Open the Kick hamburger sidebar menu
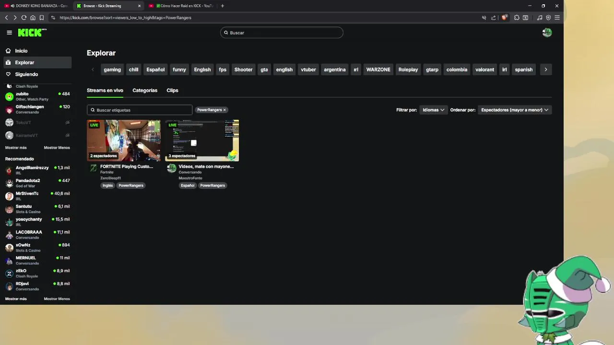This screenshot has width=614, height=345. tap(9, 33)
